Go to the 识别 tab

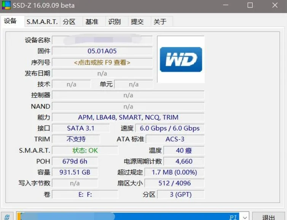tap(115, 22)
